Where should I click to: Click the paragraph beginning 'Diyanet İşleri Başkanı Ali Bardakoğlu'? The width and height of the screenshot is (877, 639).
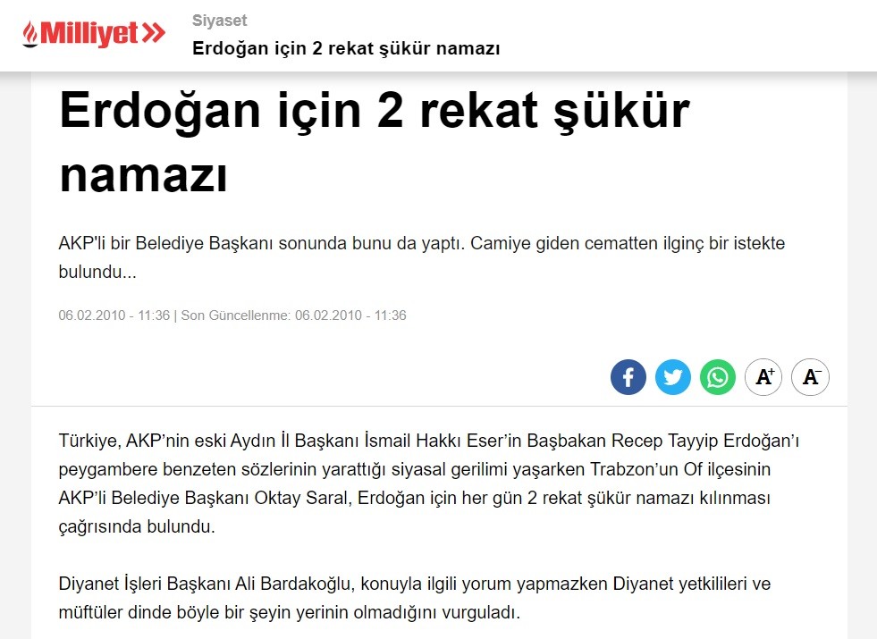[415, 598]
